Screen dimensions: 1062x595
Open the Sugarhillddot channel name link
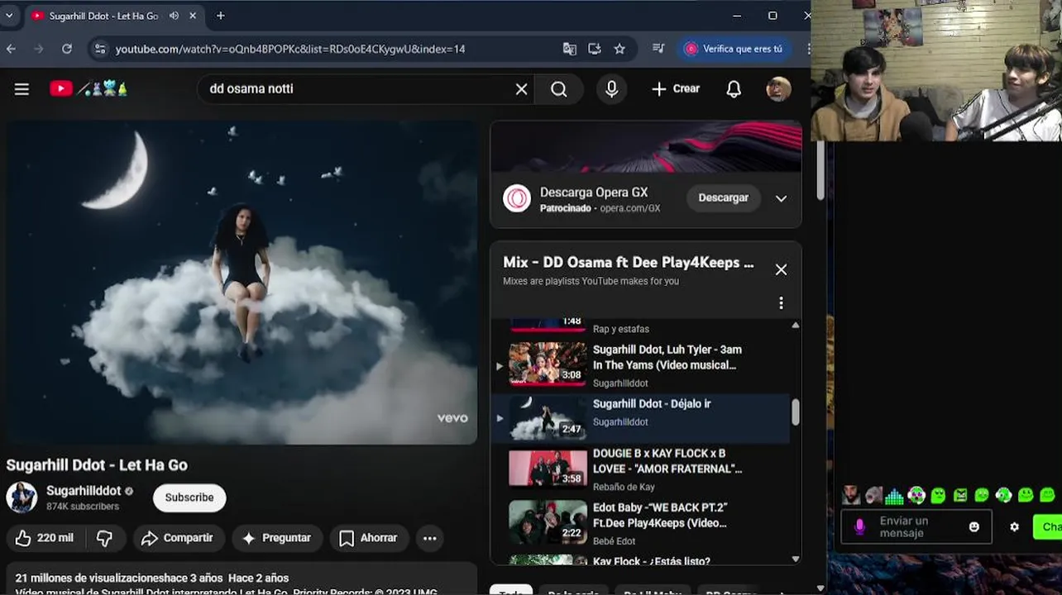(x=84, y=491)
